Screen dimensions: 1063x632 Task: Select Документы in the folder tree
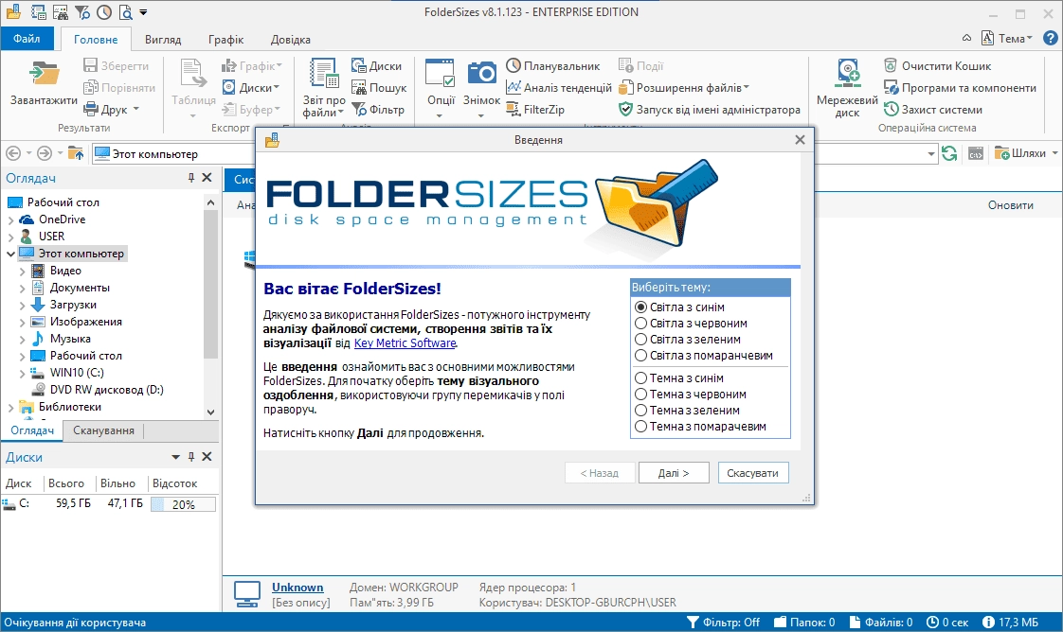coord(80,288)
